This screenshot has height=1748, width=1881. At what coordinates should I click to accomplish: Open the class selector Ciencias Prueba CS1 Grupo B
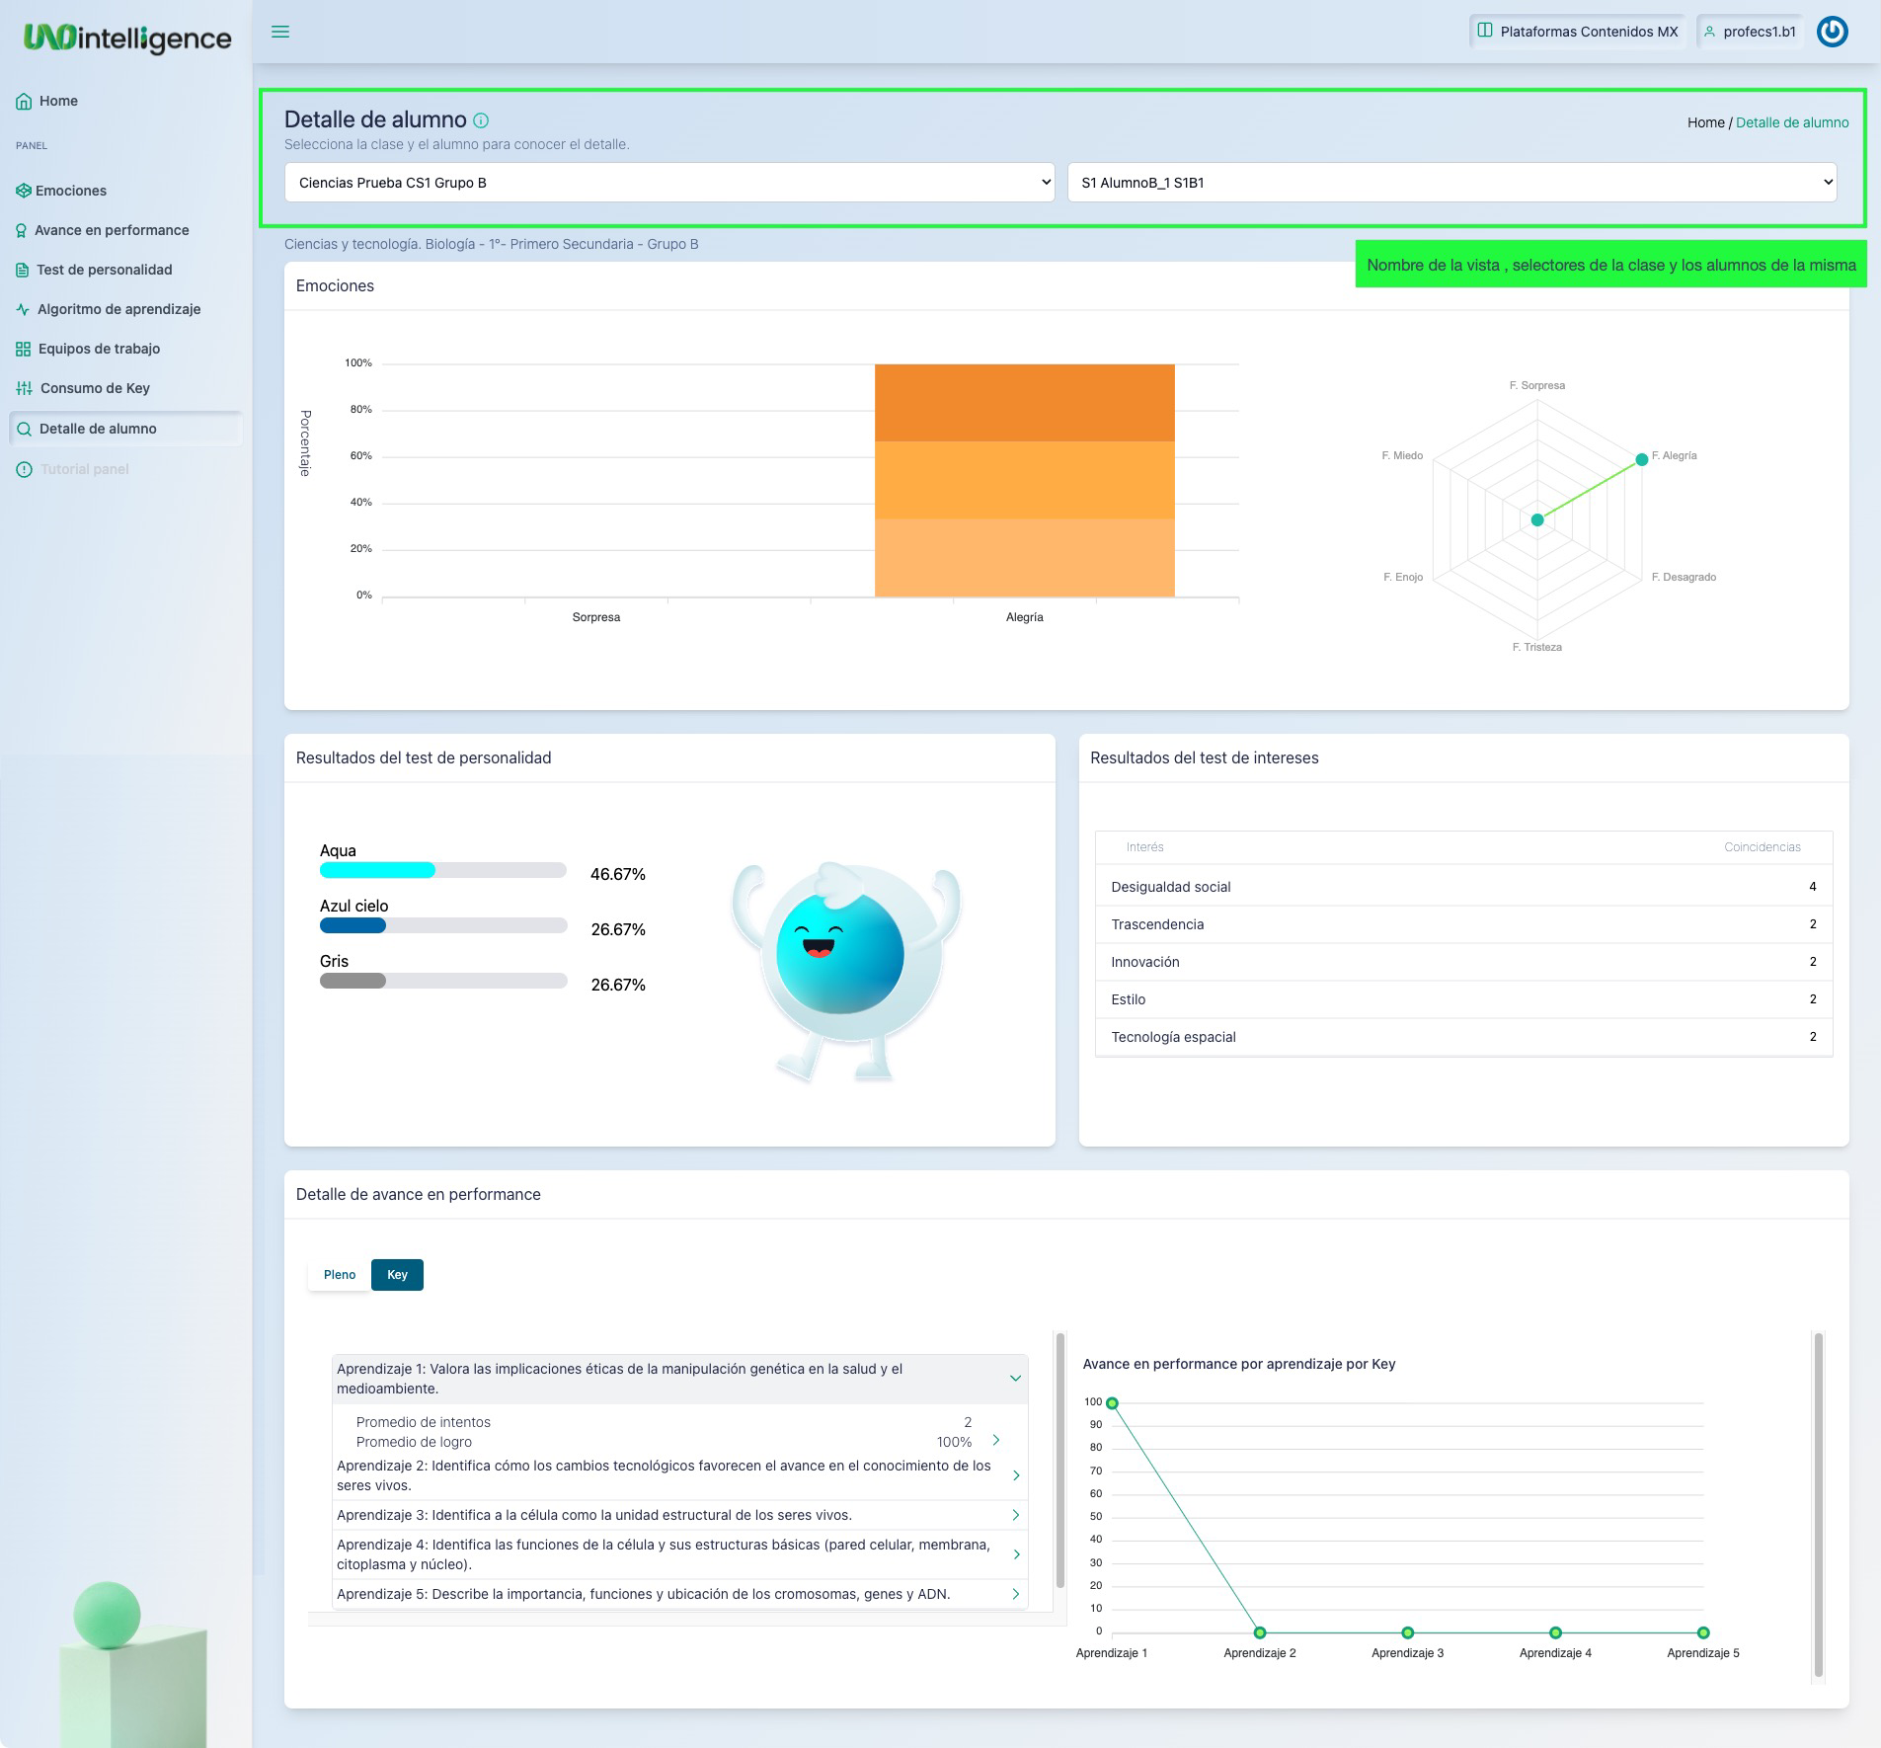coord(669,183)
